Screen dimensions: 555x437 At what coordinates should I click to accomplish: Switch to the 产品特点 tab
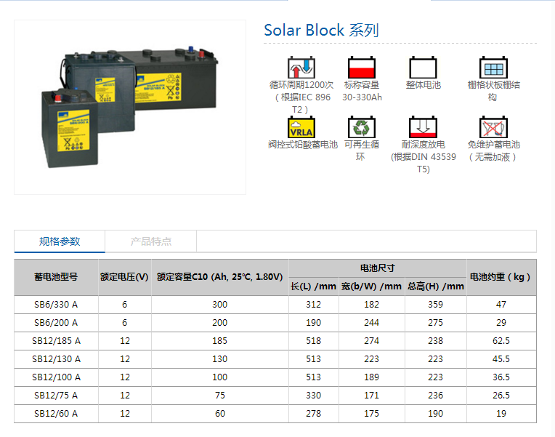tap(151, 241)
